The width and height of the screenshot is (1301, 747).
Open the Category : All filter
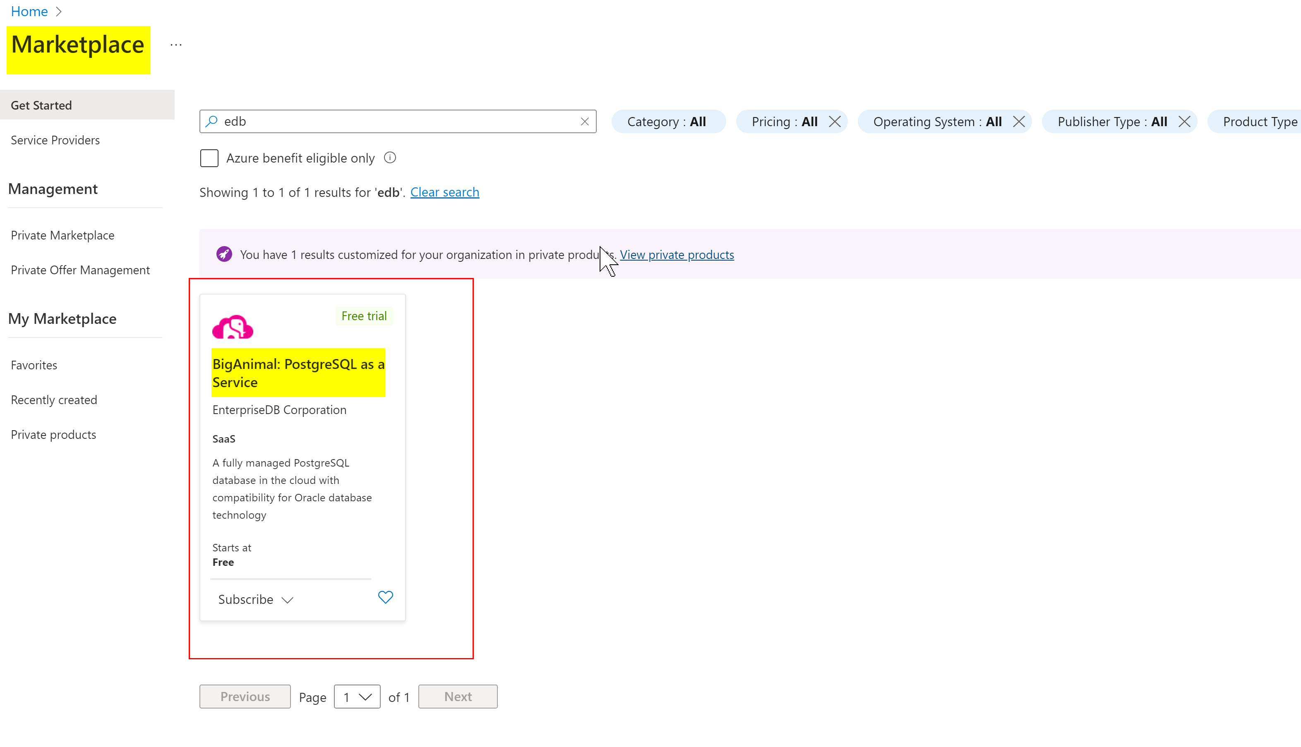(x=668, y=122)
